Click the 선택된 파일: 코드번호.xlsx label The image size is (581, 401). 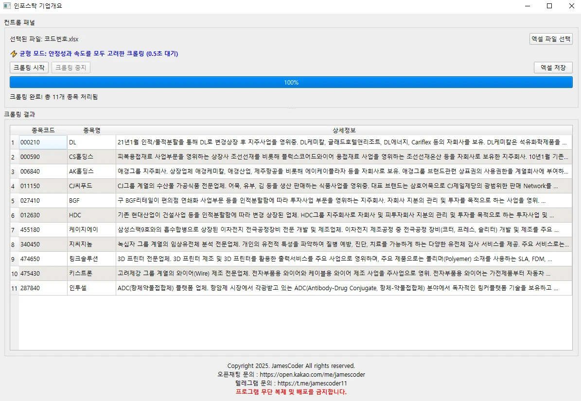pos(44,39)
